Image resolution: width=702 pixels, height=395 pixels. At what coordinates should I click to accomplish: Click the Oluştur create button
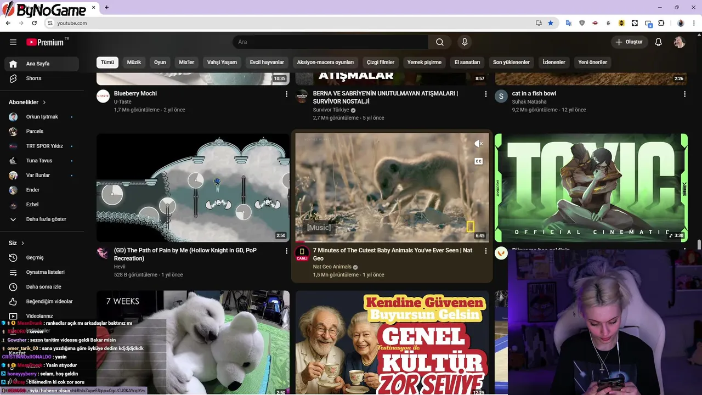pyautogui.click(x=629, y=42)
